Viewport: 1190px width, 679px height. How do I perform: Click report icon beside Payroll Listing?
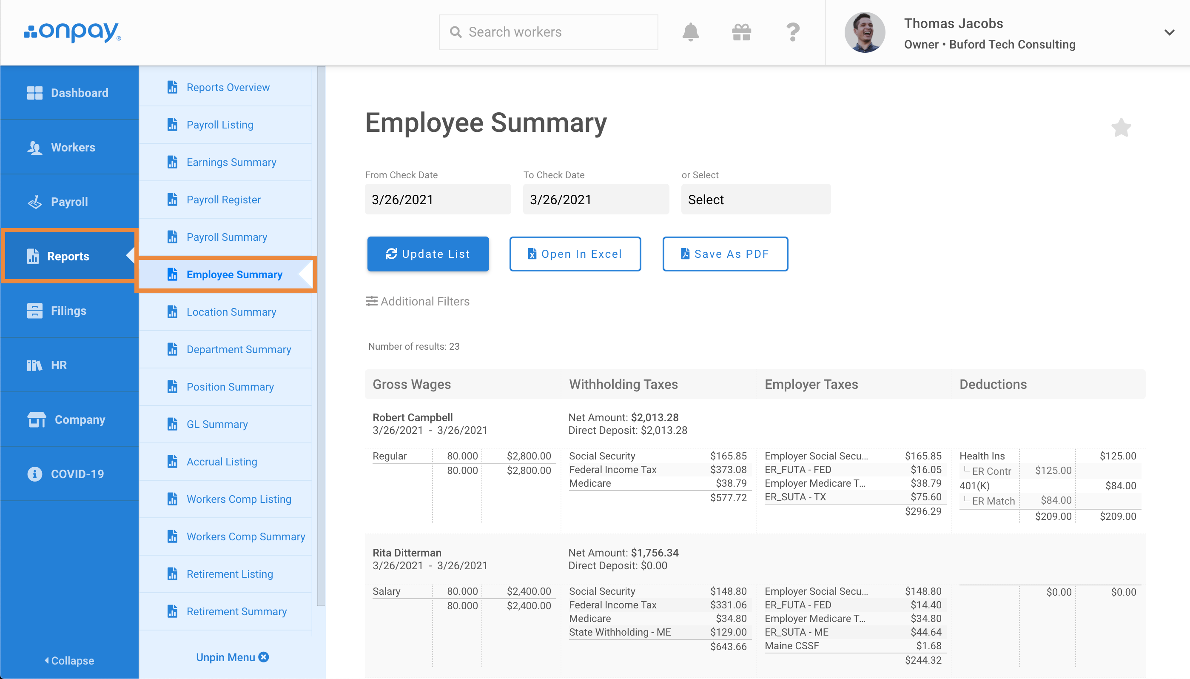(172, 125)
